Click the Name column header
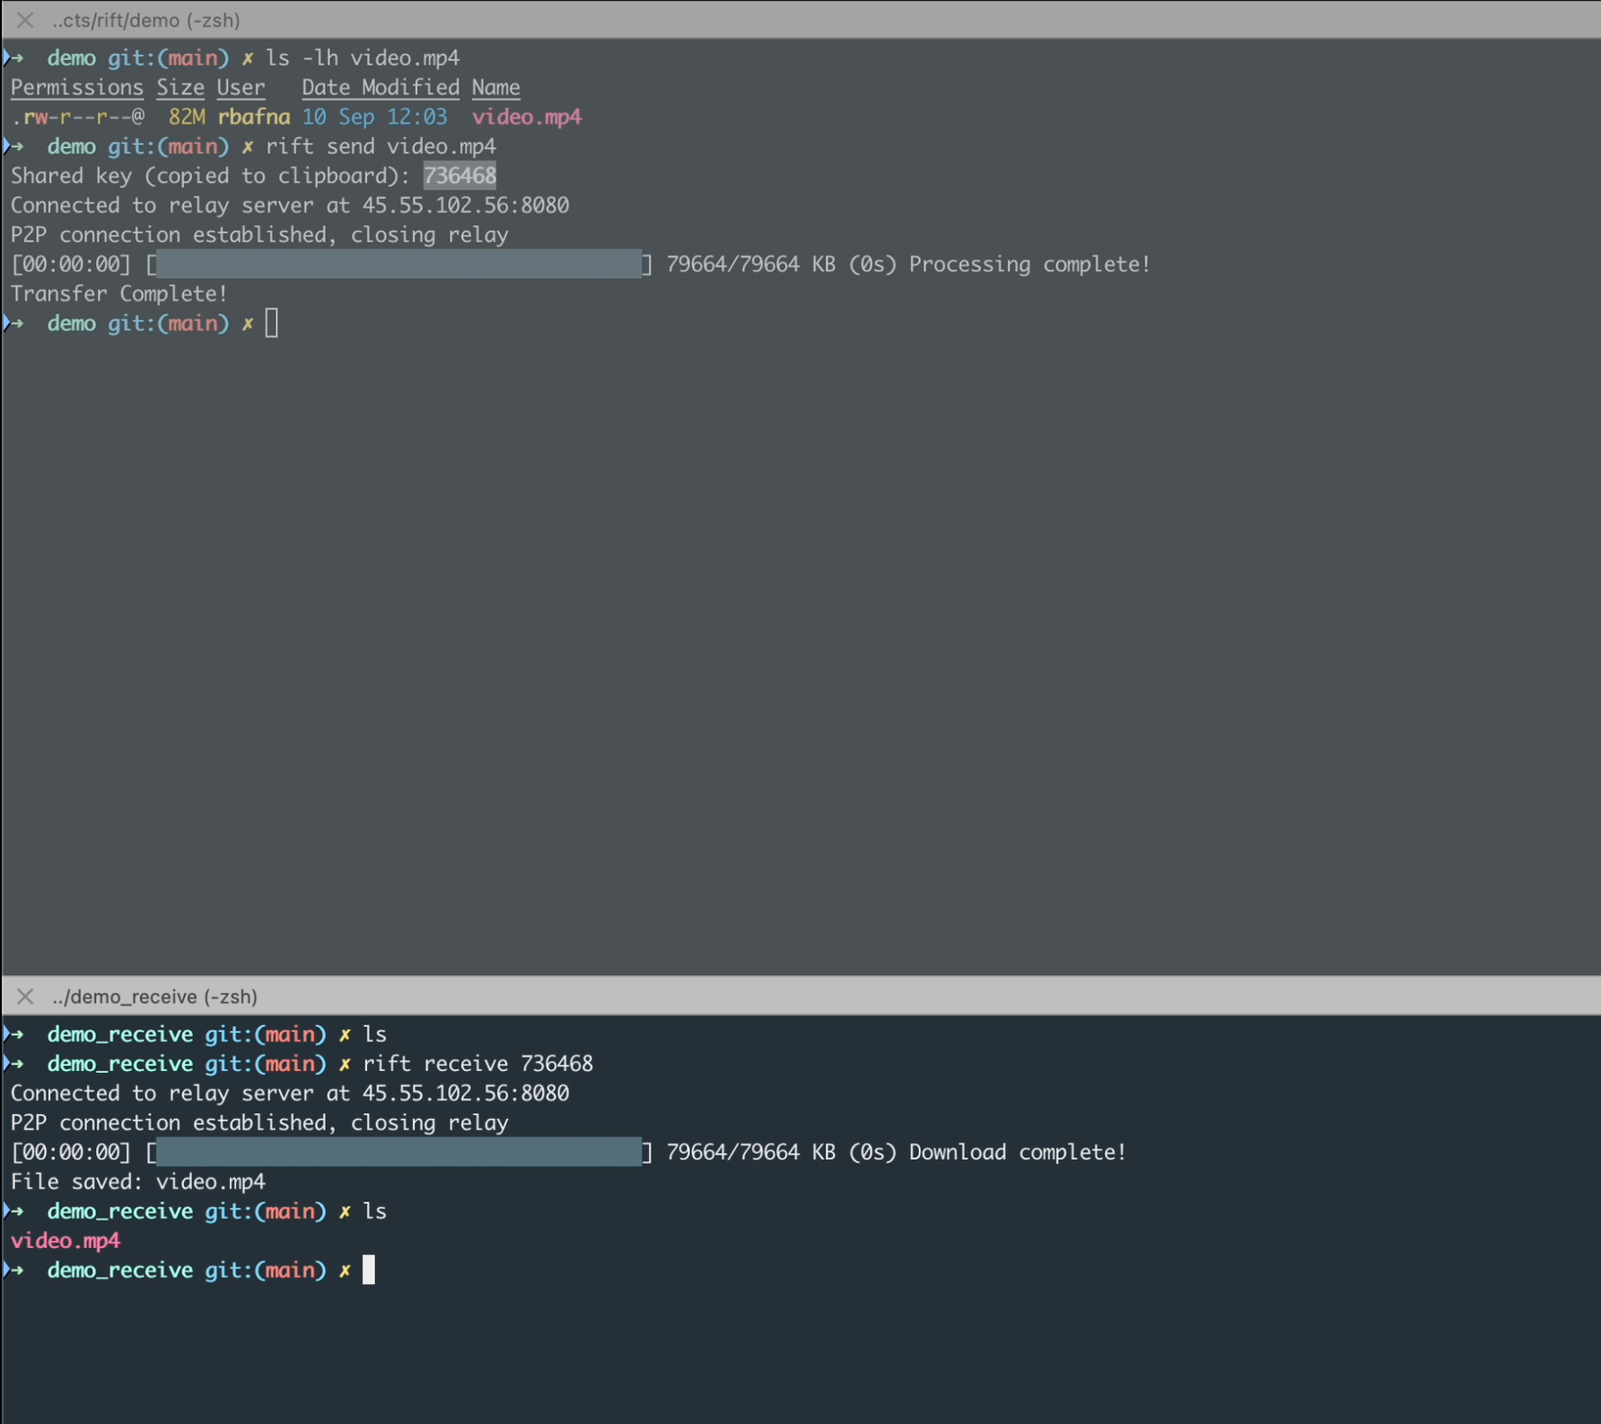Image resolution: width=1601 pixels, height=1424 pixels. click(x=495, y=87)
